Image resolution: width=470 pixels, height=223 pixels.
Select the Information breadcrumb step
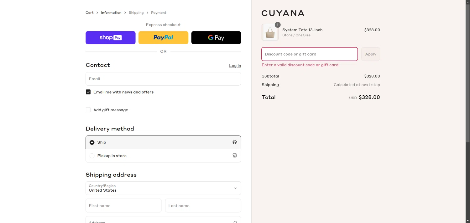[x=111, y=13]
